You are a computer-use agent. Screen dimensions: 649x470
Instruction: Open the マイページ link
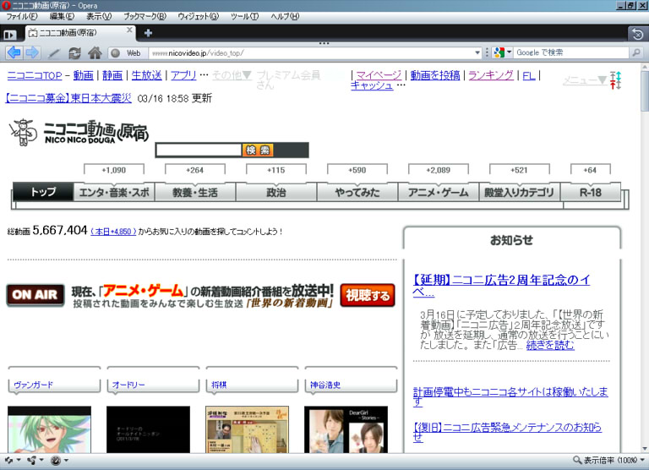pyautogui.click(x=379, y=75)
